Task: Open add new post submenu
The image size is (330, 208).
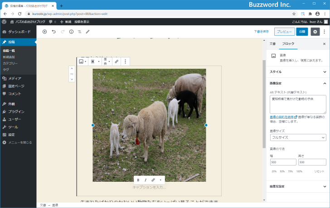Action: [x=9, y=57]
